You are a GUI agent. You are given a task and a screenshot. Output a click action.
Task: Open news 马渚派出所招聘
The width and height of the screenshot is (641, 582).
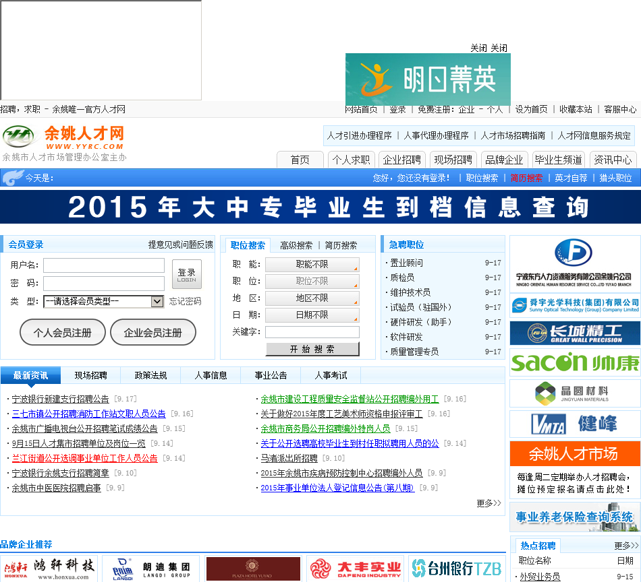(289, 458)
